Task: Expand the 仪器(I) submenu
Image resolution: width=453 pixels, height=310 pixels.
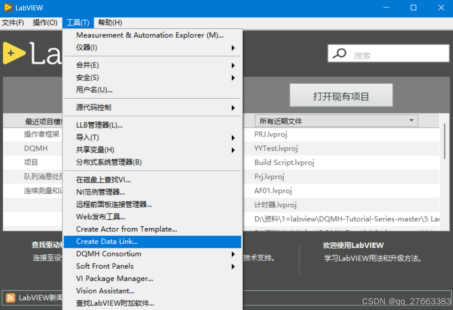Action: tap(153, 48)
